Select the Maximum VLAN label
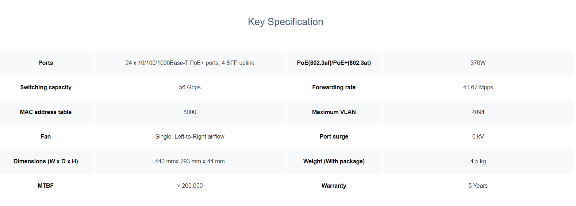 click(334, 112)
